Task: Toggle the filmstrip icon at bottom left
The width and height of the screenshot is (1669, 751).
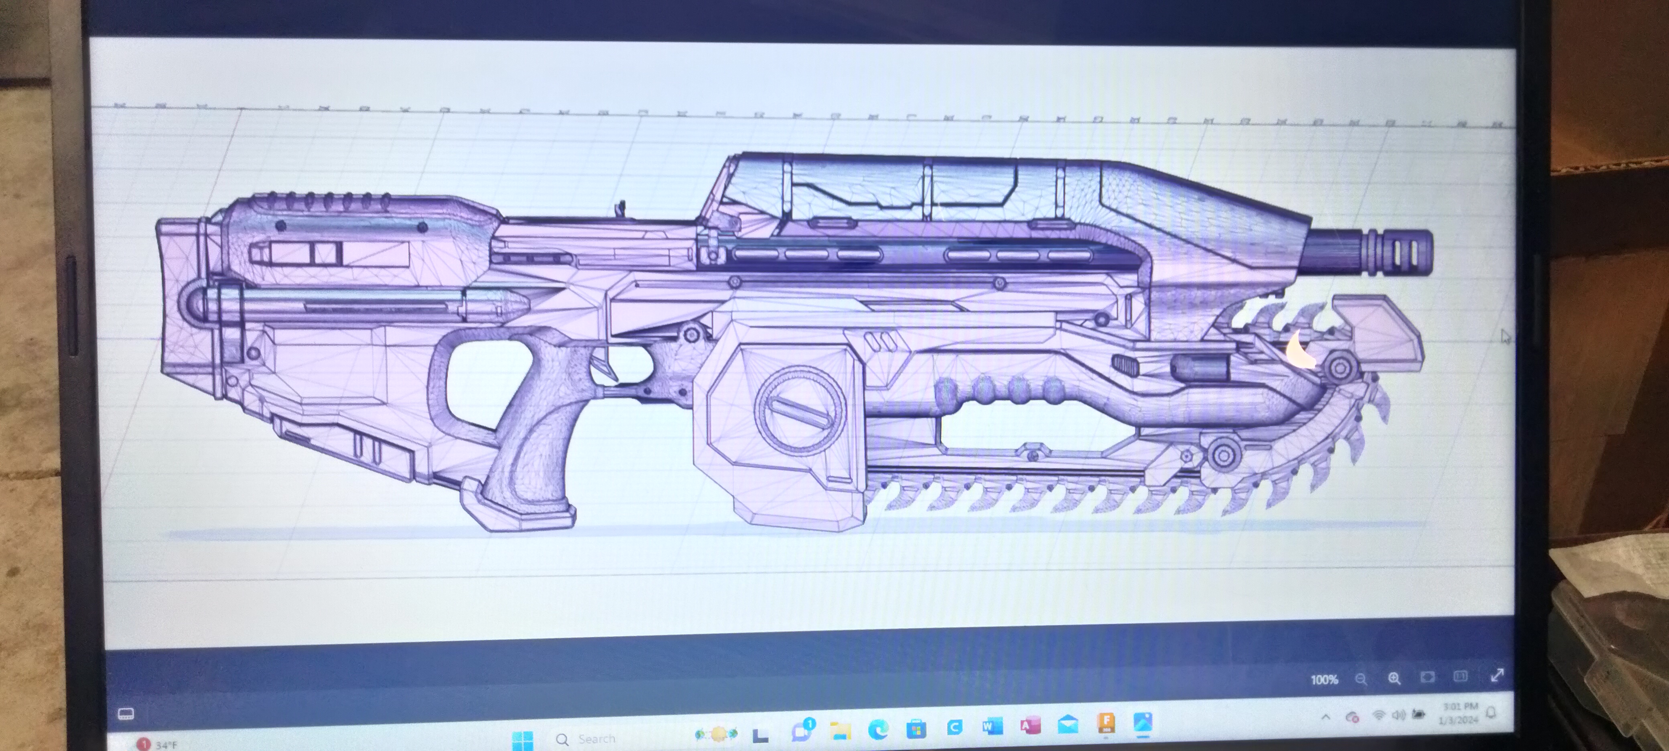Action: tap(126, 714)
